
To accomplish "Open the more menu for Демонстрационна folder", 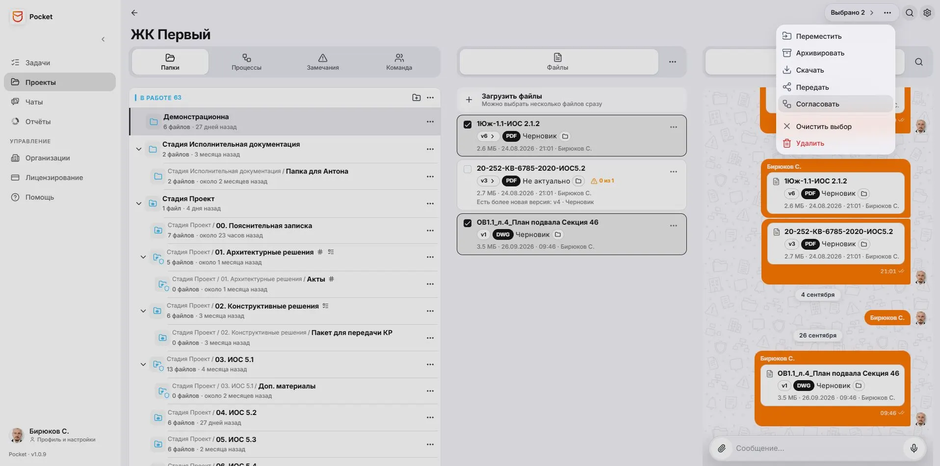I will coord(430,122).
